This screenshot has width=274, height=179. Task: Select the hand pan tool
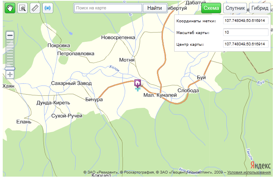[10, 8]
